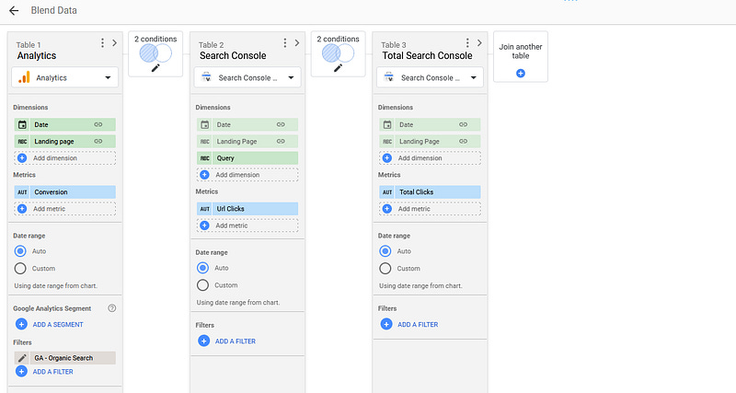Open the Table 2 Search Console three-dot menu

(x=285, y=43)
